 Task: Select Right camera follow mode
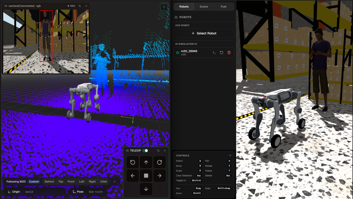pyautogui.click(x=92, y=182)
